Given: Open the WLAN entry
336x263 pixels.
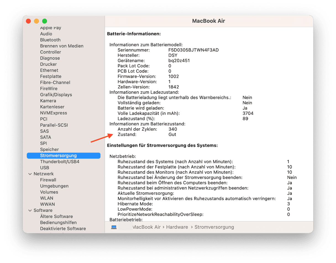Looking at the screenshot, I should tap(47, 198).
